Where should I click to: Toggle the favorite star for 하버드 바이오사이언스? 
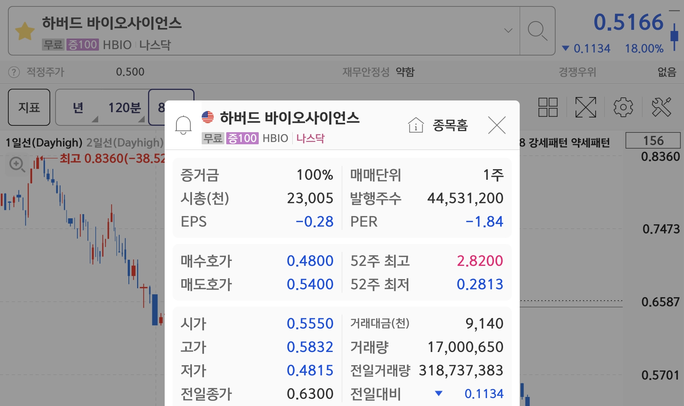click(x=25, y=31)
